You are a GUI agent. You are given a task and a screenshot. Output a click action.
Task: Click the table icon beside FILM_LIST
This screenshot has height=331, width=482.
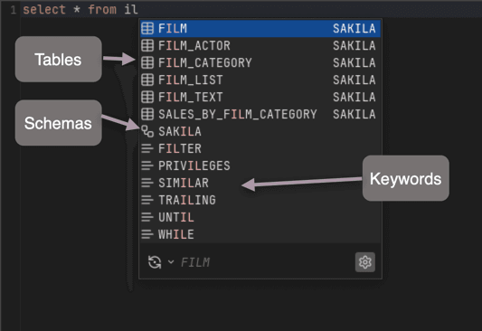pos(147,80)
